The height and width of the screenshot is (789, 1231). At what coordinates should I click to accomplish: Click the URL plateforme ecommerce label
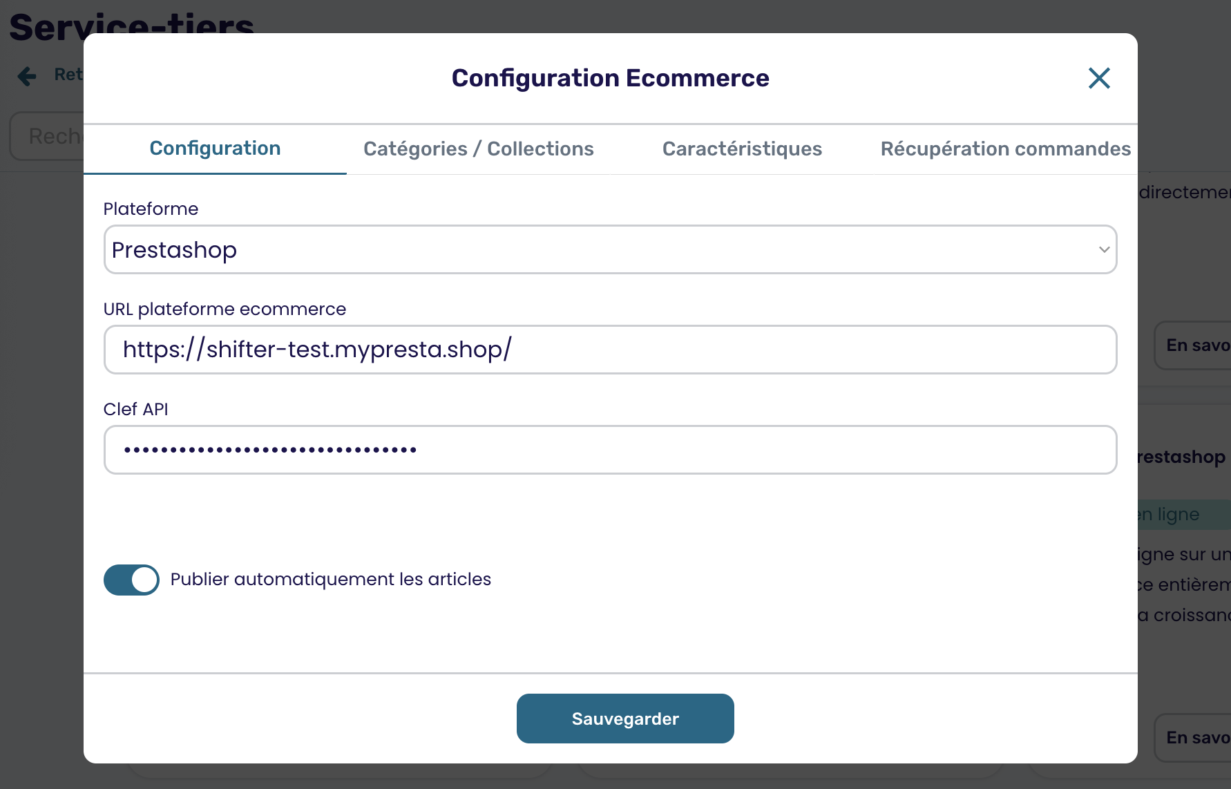(x=225, y=309)
